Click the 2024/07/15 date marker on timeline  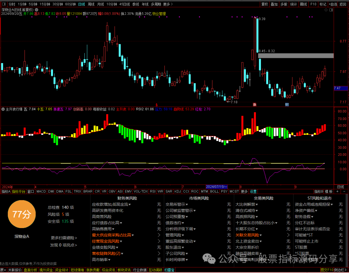click(x=217, y=187)
